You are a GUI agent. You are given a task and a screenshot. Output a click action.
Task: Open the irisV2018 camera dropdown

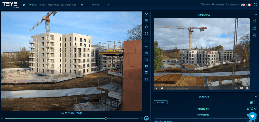pos(100,5)
